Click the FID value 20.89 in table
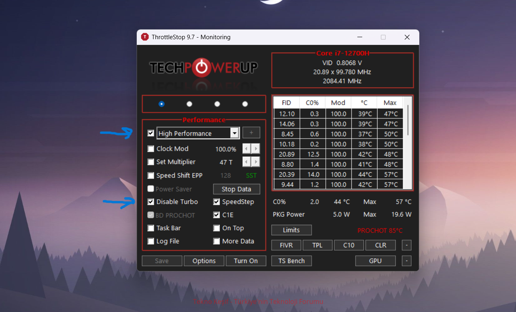Screen dimensions: 516x312 click(287, 154)
